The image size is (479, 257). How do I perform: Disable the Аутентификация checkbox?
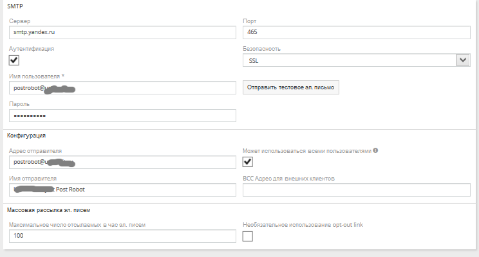point(14,60)
